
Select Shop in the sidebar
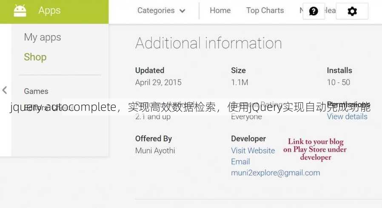tap(35, 57)
